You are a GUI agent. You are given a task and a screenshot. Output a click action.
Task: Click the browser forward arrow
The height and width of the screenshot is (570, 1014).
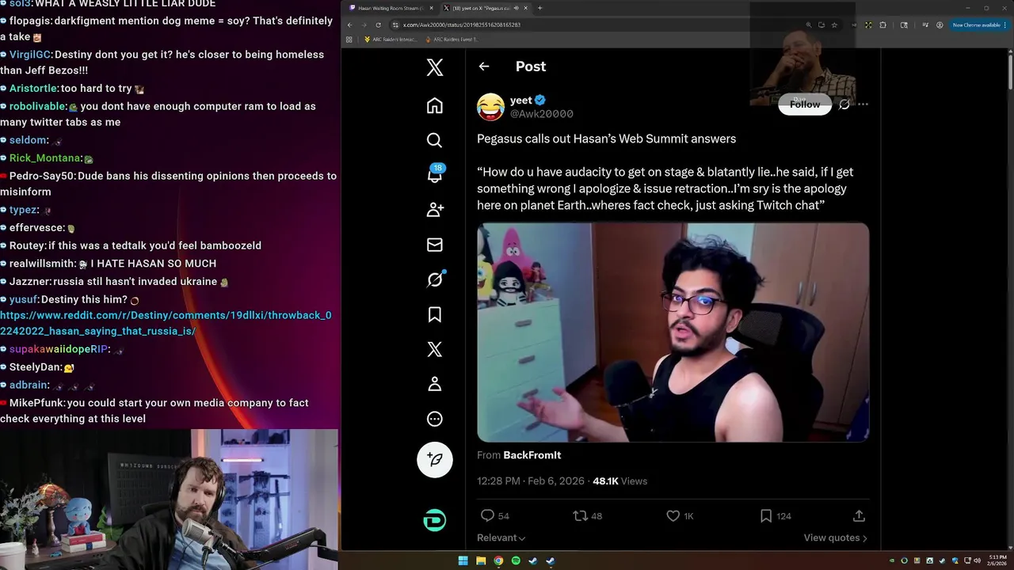point(364,25)
